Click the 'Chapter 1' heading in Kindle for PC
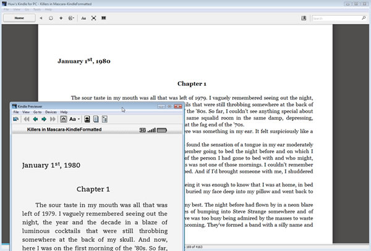This screenshot has width=371, height=251. click(x=192, y=84)
